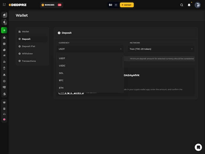
Task: Click the gift box sidebar icon
Action: [4, 44]
